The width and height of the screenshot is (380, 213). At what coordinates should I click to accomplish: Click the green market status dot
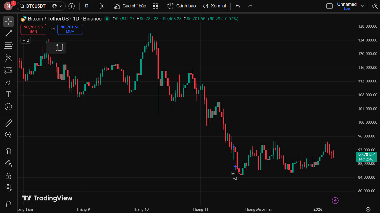107,19
